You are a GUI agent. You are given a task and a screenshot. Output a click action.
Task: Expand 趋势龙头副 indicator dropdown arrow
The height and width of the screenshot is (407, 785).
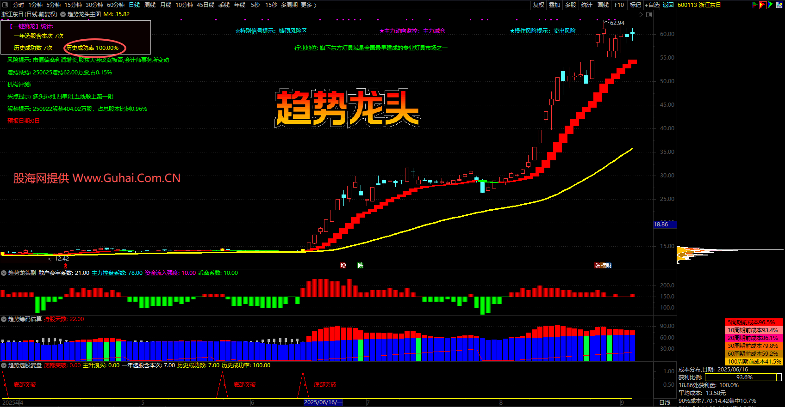pyautogui.click(x=4, y=273)
